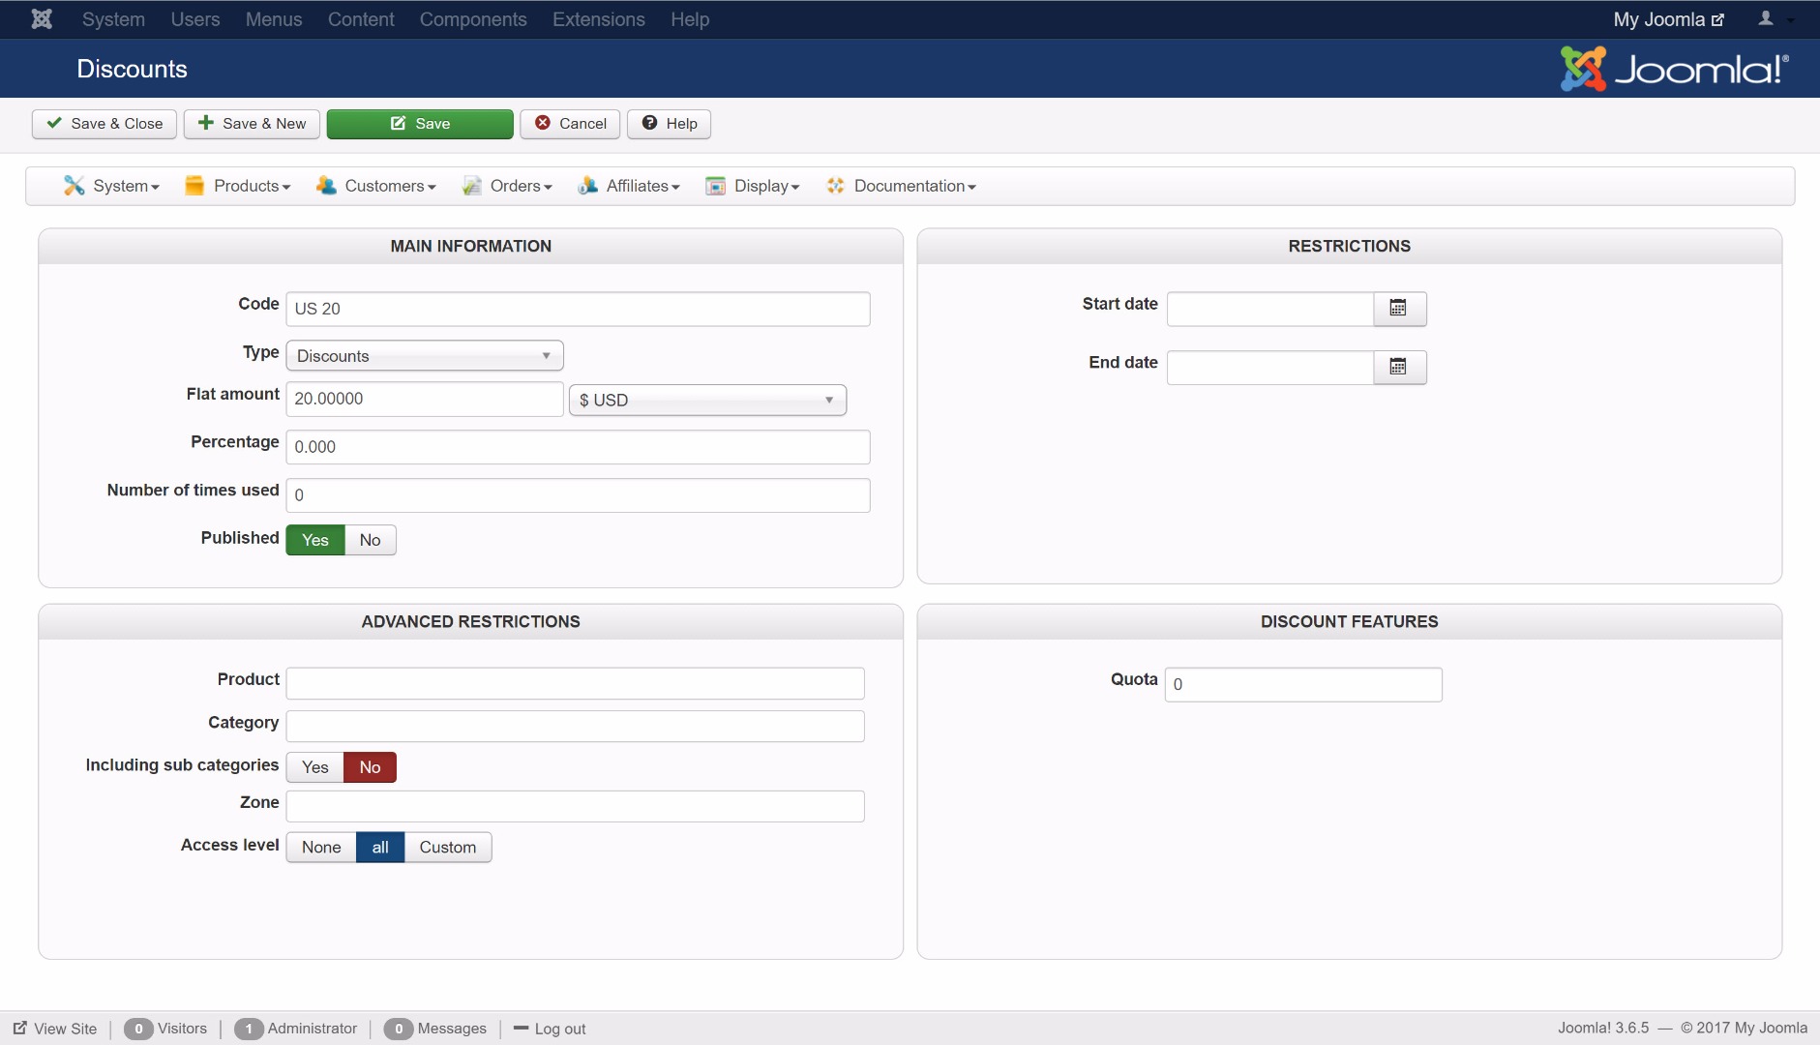Screen dimensions: 1820x1045
Task: Click the Category restriction field
Action: pos(575,727)
